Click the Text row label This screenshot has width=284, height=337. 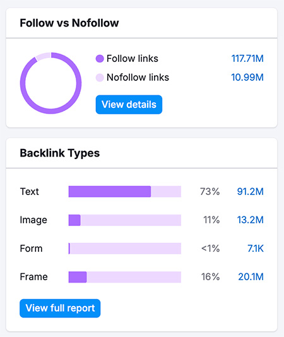coord(30,191)
